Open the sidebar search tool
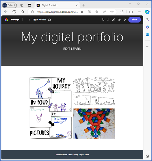 click(x=147, y=19)
